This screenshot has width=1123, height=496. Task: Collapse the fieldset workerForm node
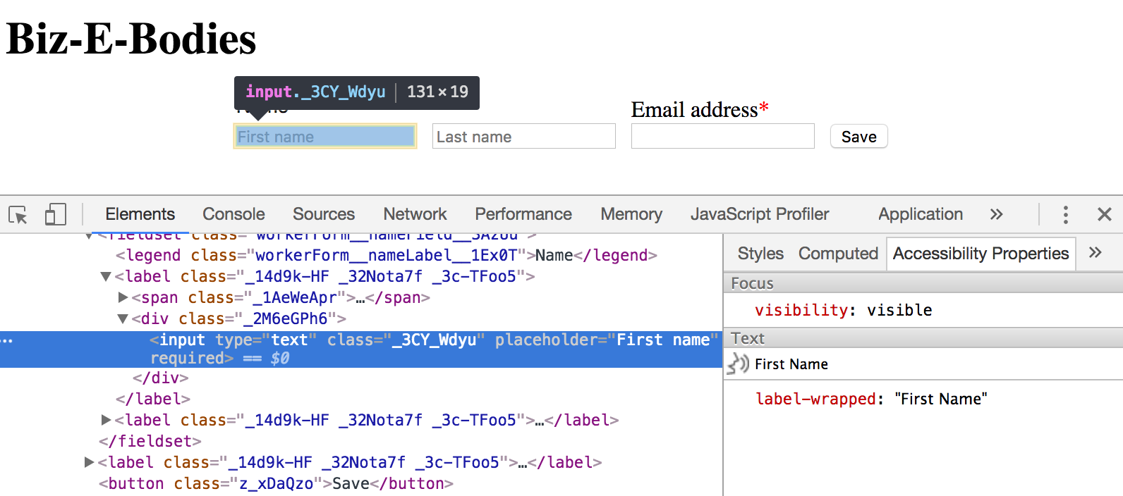tap(89, 235)
